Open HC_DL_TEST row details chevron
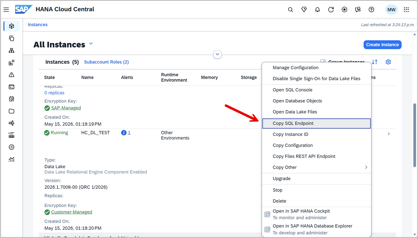This screenshot has height=238, width=418. click(389, 134)
